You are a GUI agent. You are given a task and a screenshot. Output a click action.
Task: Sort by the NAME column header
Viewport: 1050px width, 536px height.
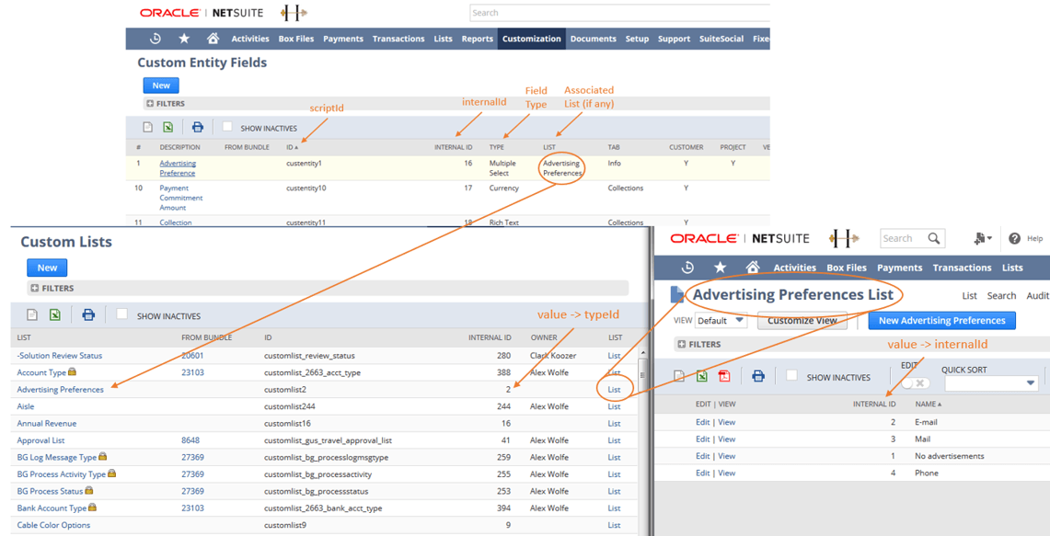925,403
